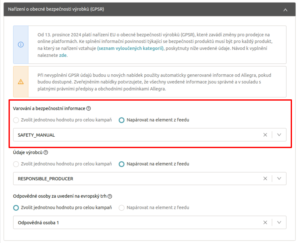This screenshot has height=243, width=298.
Task: Select uniform value radio for Odpovědné osoby
Action: [16, 208]
